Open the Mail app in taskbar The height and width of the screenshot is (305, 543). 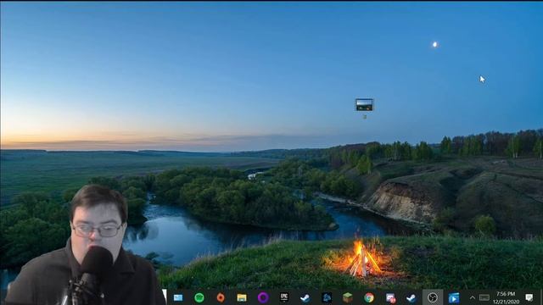click(178, 297)
